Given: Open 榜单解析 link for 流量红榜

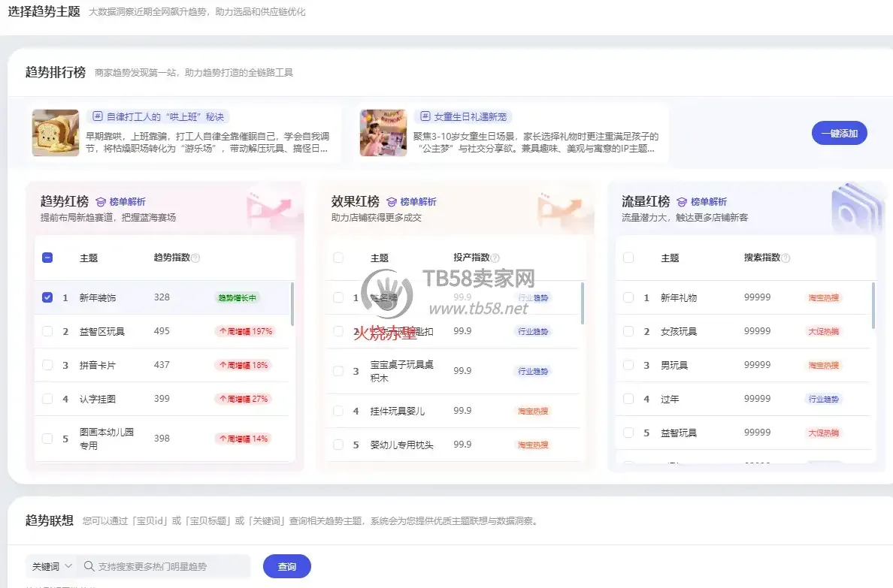Looking at the screenshot, I should [709, 202].
